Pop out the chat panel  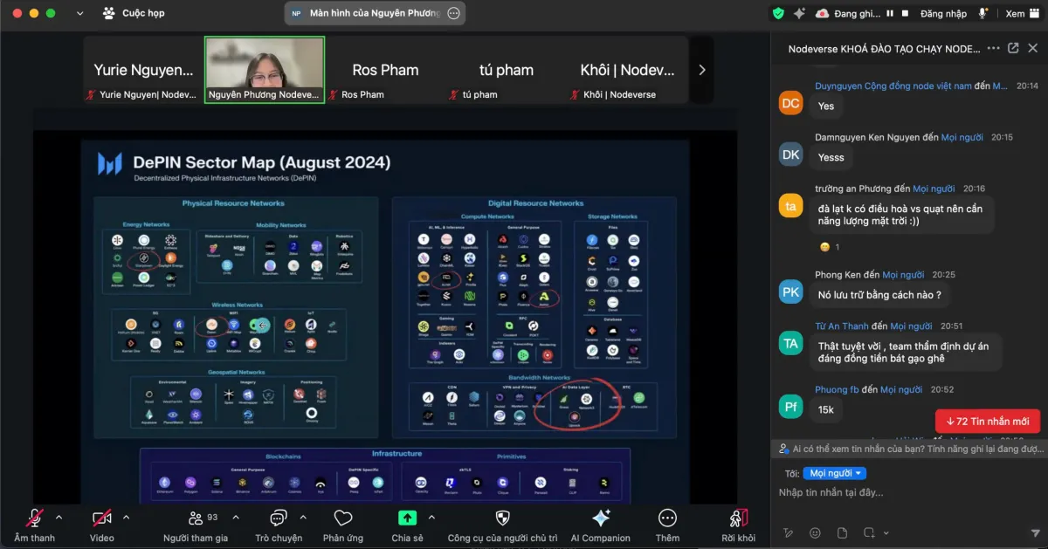tap(1013, 49)
